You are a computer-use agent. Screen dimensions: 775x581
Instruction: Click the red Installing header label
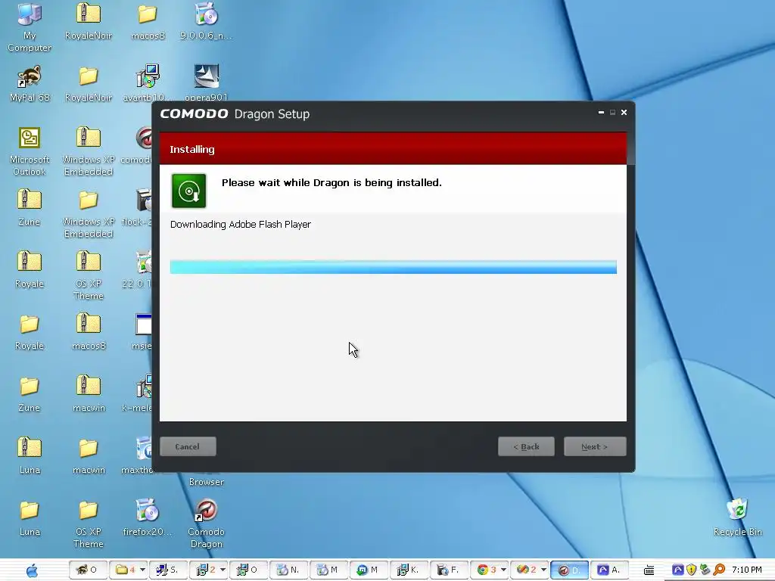tap(191, 149)
